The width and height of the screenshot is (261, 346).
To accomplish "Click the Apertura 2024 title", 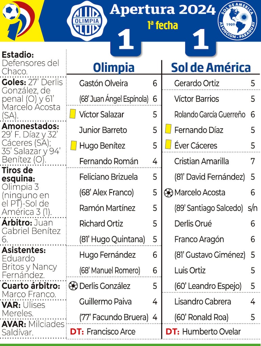I will (x=162, y=9).
